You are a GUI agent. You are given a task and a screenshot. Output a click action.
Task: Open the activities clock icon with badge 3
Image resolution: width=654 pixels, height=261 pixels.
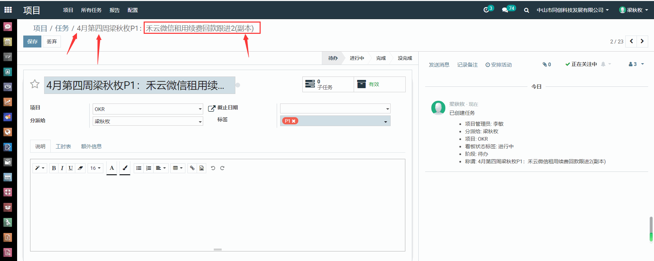(486, 10)
